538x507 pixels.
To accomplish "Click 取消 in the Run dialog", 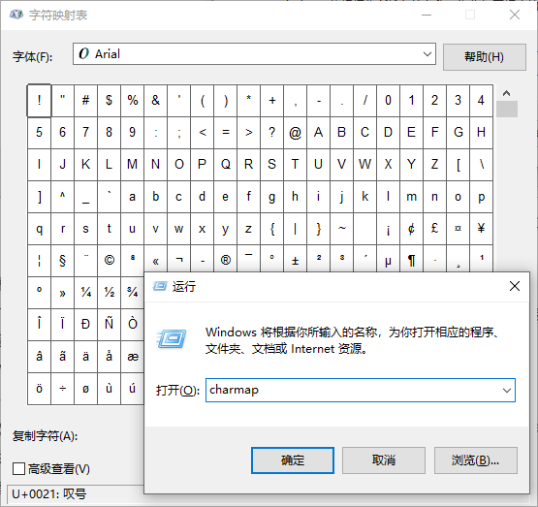I will pyautogui.click(x=384, y=460).
